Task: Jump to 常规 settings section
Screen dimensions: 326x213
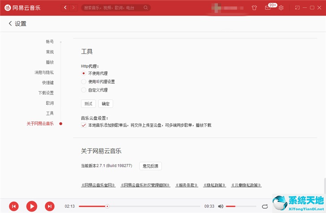Action: pyautogui.click(x=50, y=52)
